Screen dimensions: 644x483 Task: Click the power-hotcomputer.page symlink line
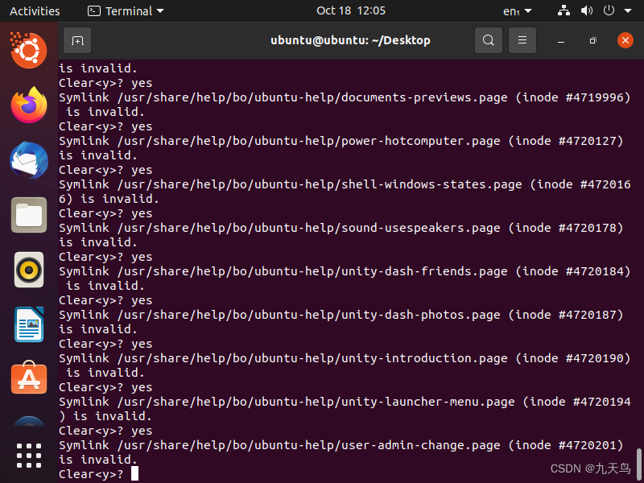pyautogui.click(x=341, y=142)
